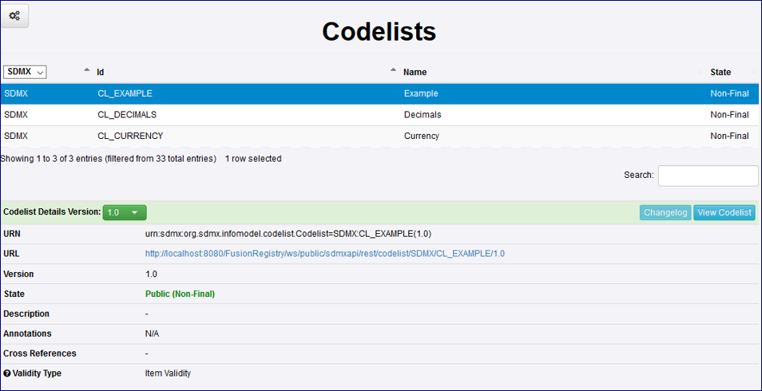Click the Changelog button
Viewport: 762px width, 391px height.
tap(665, 212)
